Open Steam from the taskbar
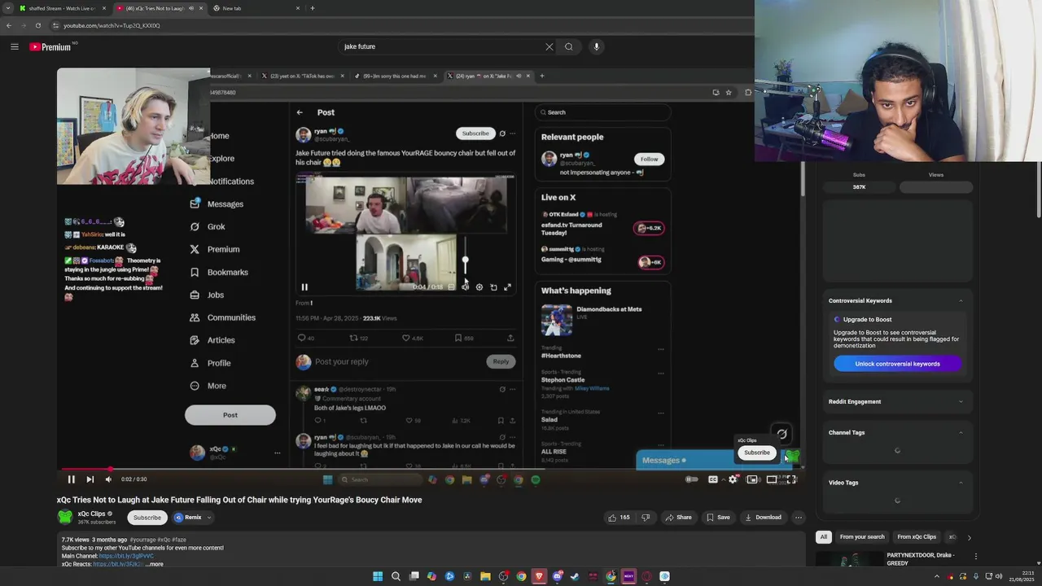 [575, 577]
